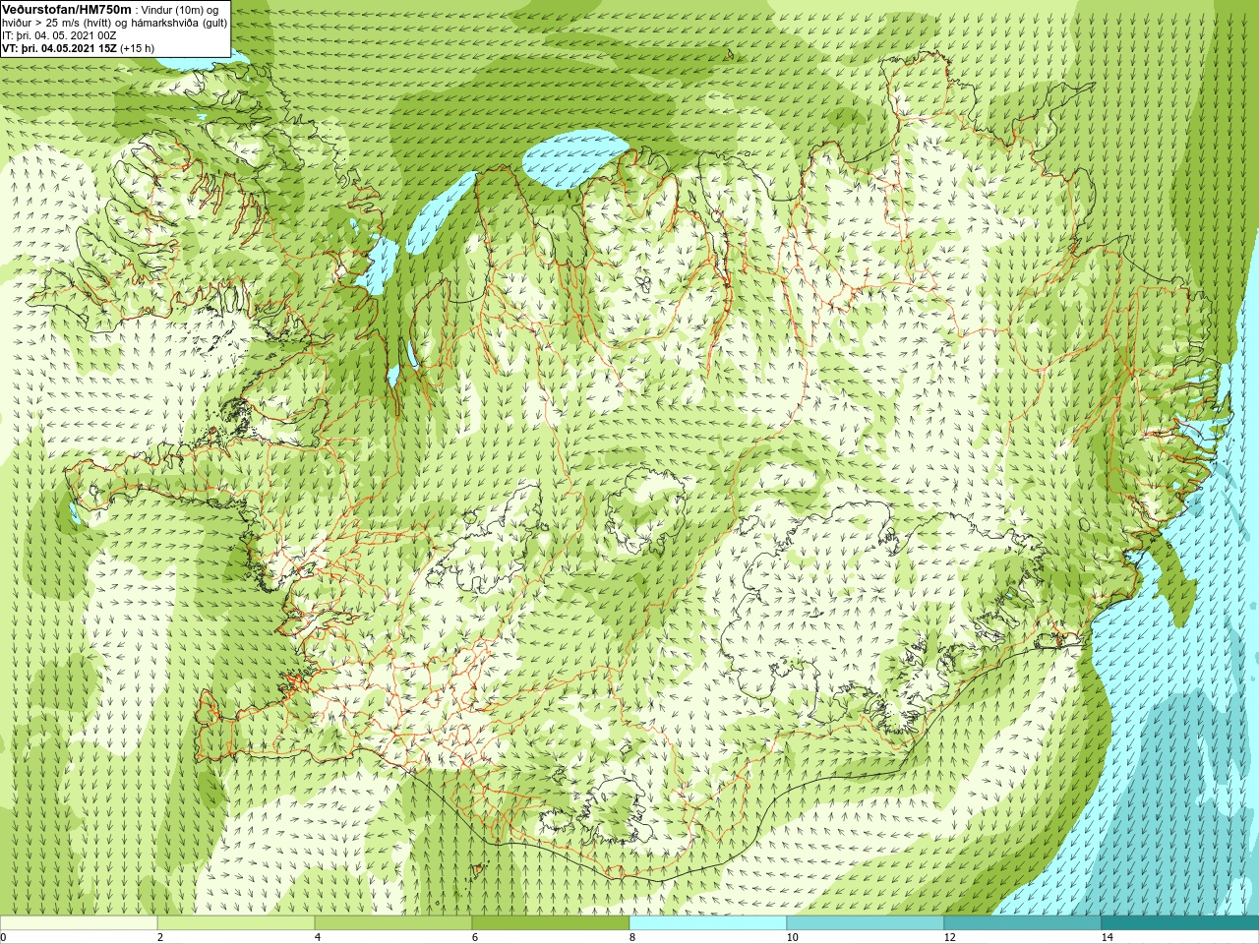This screenshot has width=1259, height=944.
Task: Click the scale label "4"
Action: [x=318, y=937]
